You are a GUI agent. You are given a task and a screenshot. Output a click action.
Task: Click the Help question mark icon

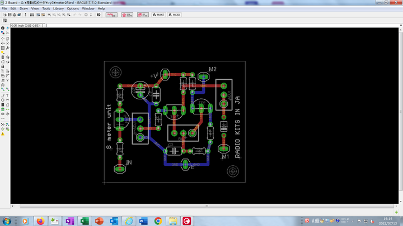(x=99, y=15)
